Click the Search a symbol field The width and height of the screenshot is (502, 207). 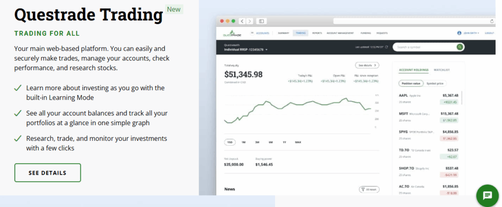pos(425,47)
